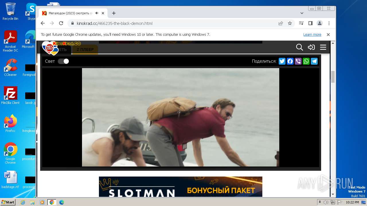Screen dimensions: 367x206
Task: Go back in Chrome
Action: 43,23
